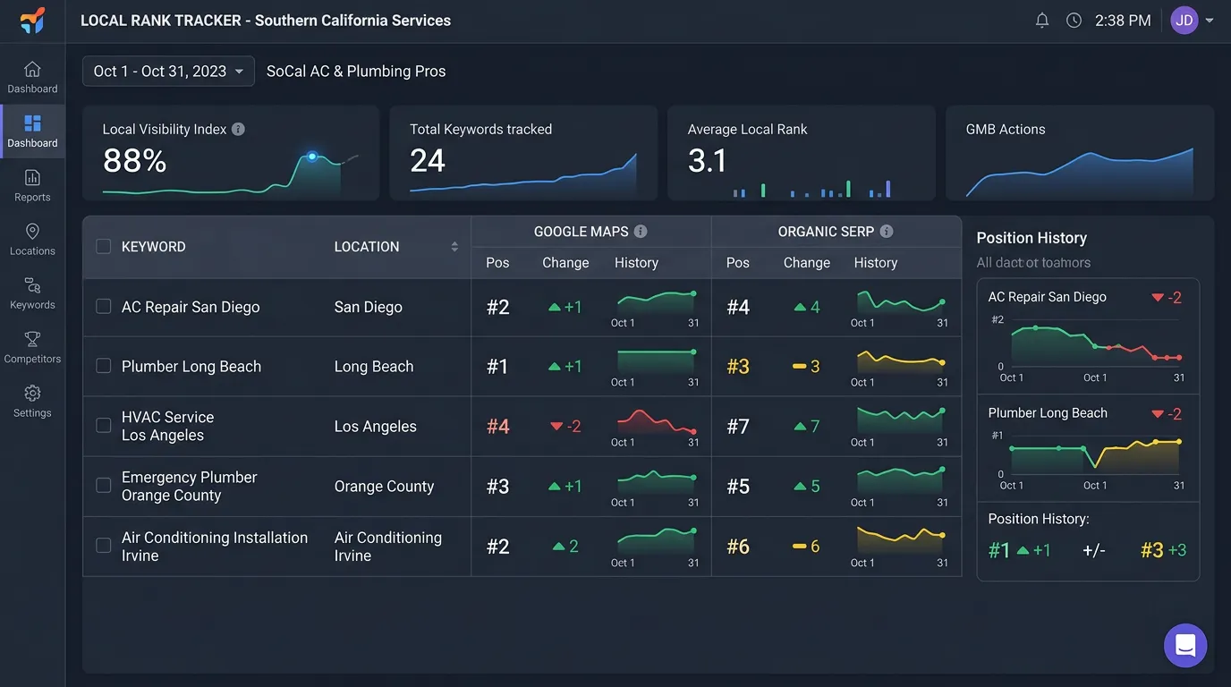Click the "Orange County" location cell
This screenshot has width=1231, height=687.
coord(385,487)
